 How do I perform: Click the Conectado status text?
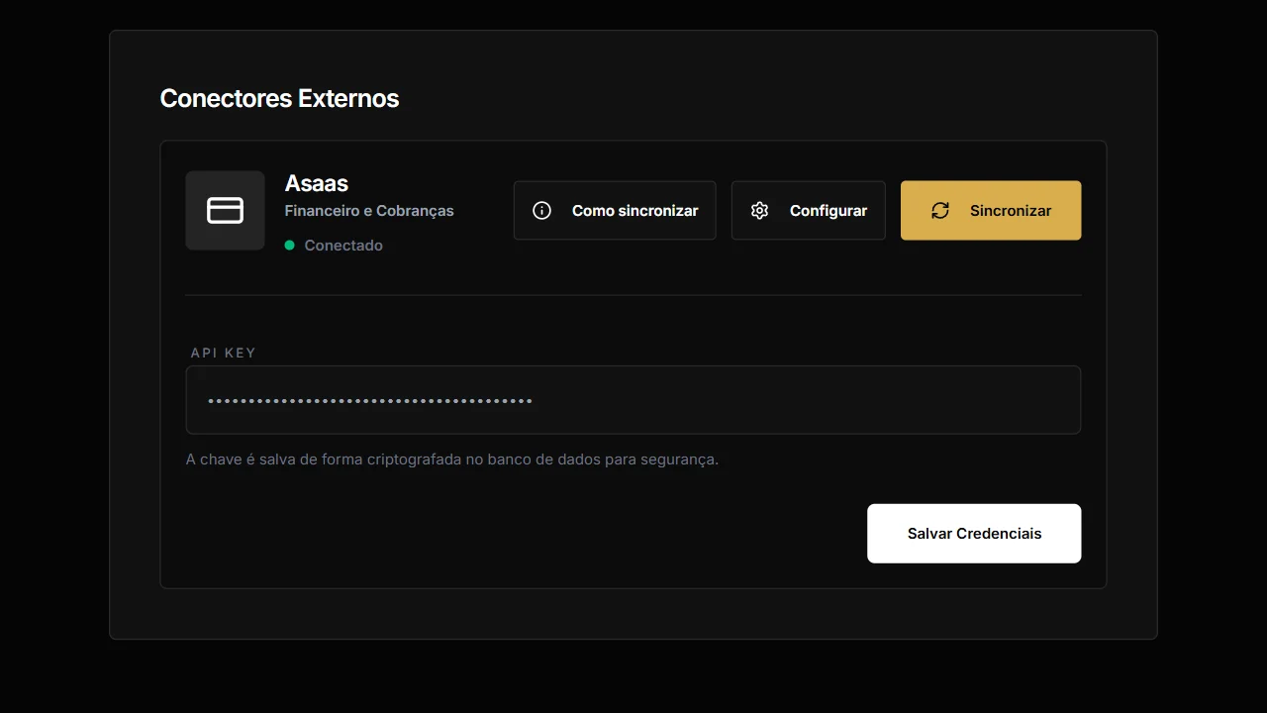343,246
